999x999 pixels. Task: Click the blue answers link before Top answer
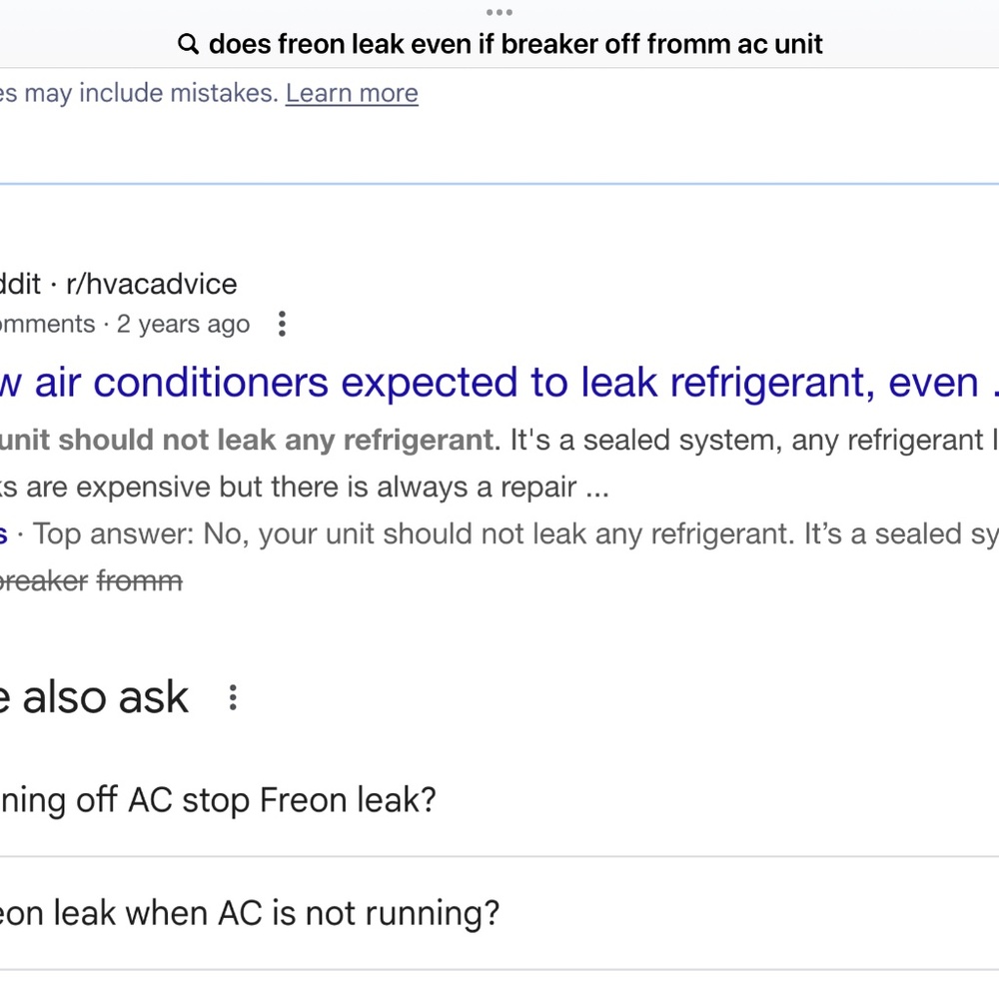(3, 534)
